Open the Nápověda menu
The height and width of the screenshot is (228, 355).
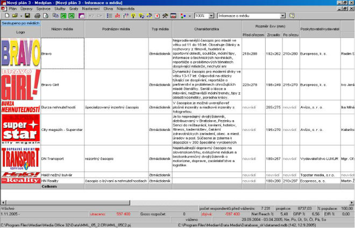pos(126,9)
